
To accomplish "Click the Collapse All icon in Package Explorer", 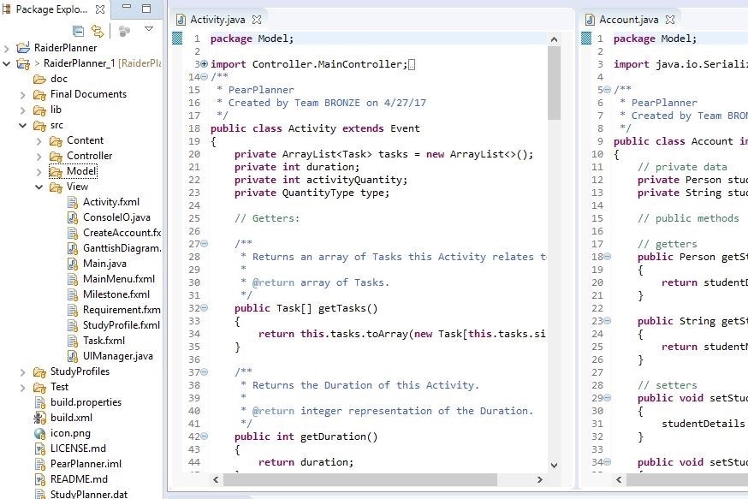I will click(x=79, y=31).
